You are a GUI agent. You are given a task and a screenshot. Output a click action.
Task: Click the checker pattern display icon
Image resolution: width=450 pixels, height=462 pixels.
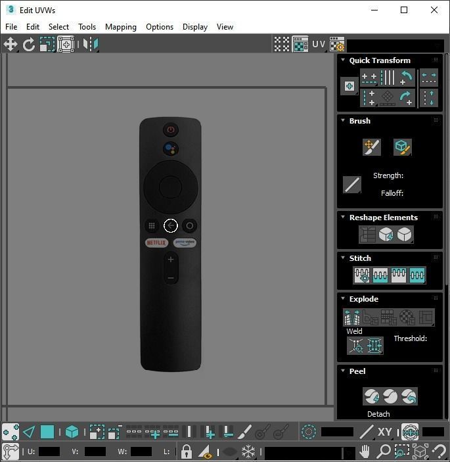[x=282, y=44]
